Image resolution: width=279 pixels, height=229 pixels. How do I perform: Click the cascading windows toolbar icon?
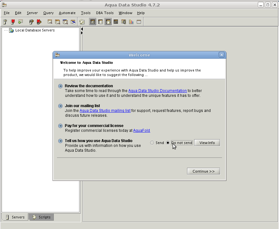tap(73, 22)
